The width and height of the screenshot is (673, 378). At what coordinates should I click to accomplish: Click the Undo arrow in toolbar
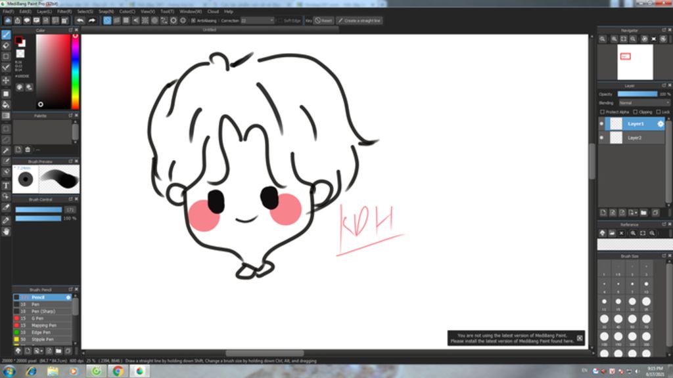coord(80,20)
